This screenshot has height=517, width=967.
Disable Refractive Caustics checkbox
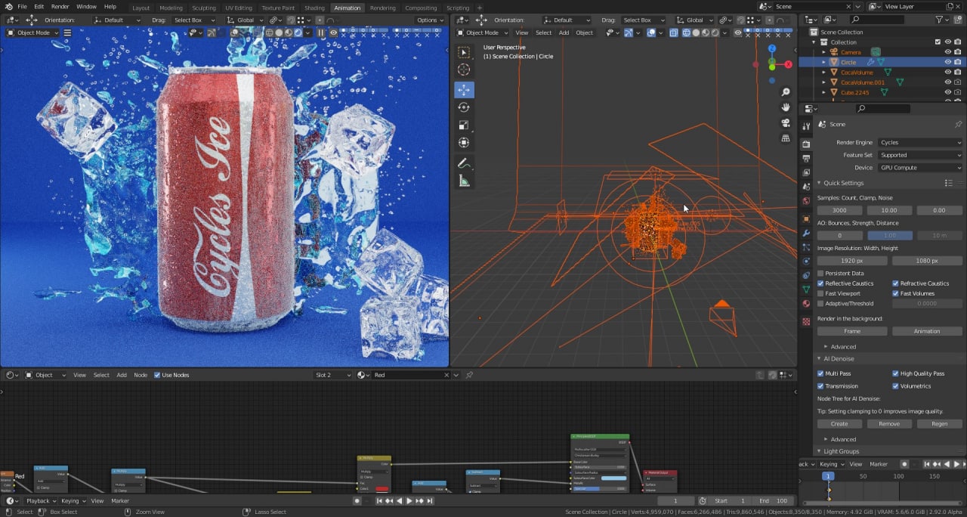pyautogui.click(x=896, y=283)
